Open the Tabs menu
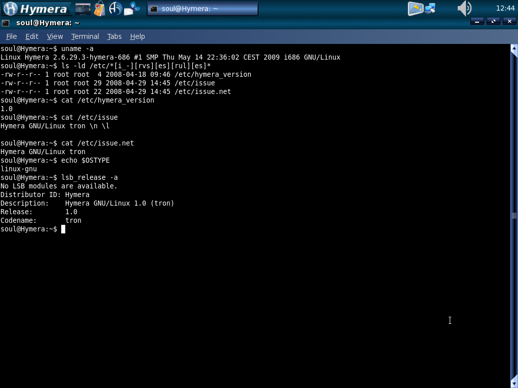Image resolution: width=518 pixels, height=388 pixels. 114,36
